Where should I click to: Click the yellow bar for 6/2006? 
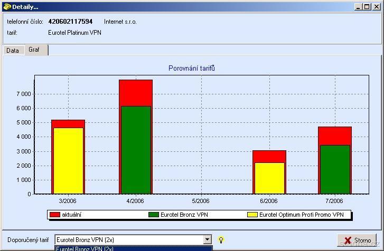269,178
